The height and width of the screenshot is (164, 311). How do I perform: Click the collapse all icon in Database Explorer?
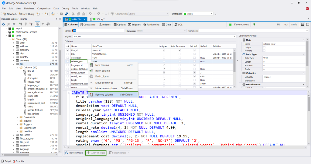(x=14, y=24)
